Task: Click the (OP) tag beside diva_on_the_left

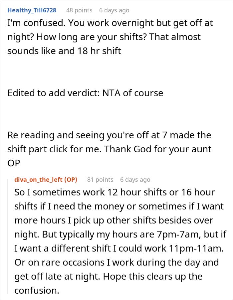Action: pyautogui.click(x=70, y=180)
